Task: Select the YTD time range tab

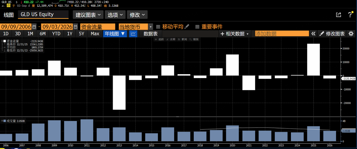Action: [56, 34]
